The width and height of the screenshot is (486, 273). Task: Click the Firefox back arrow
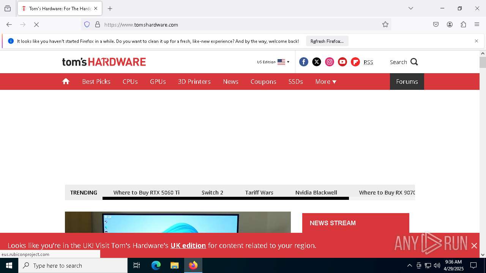point(9,25)
